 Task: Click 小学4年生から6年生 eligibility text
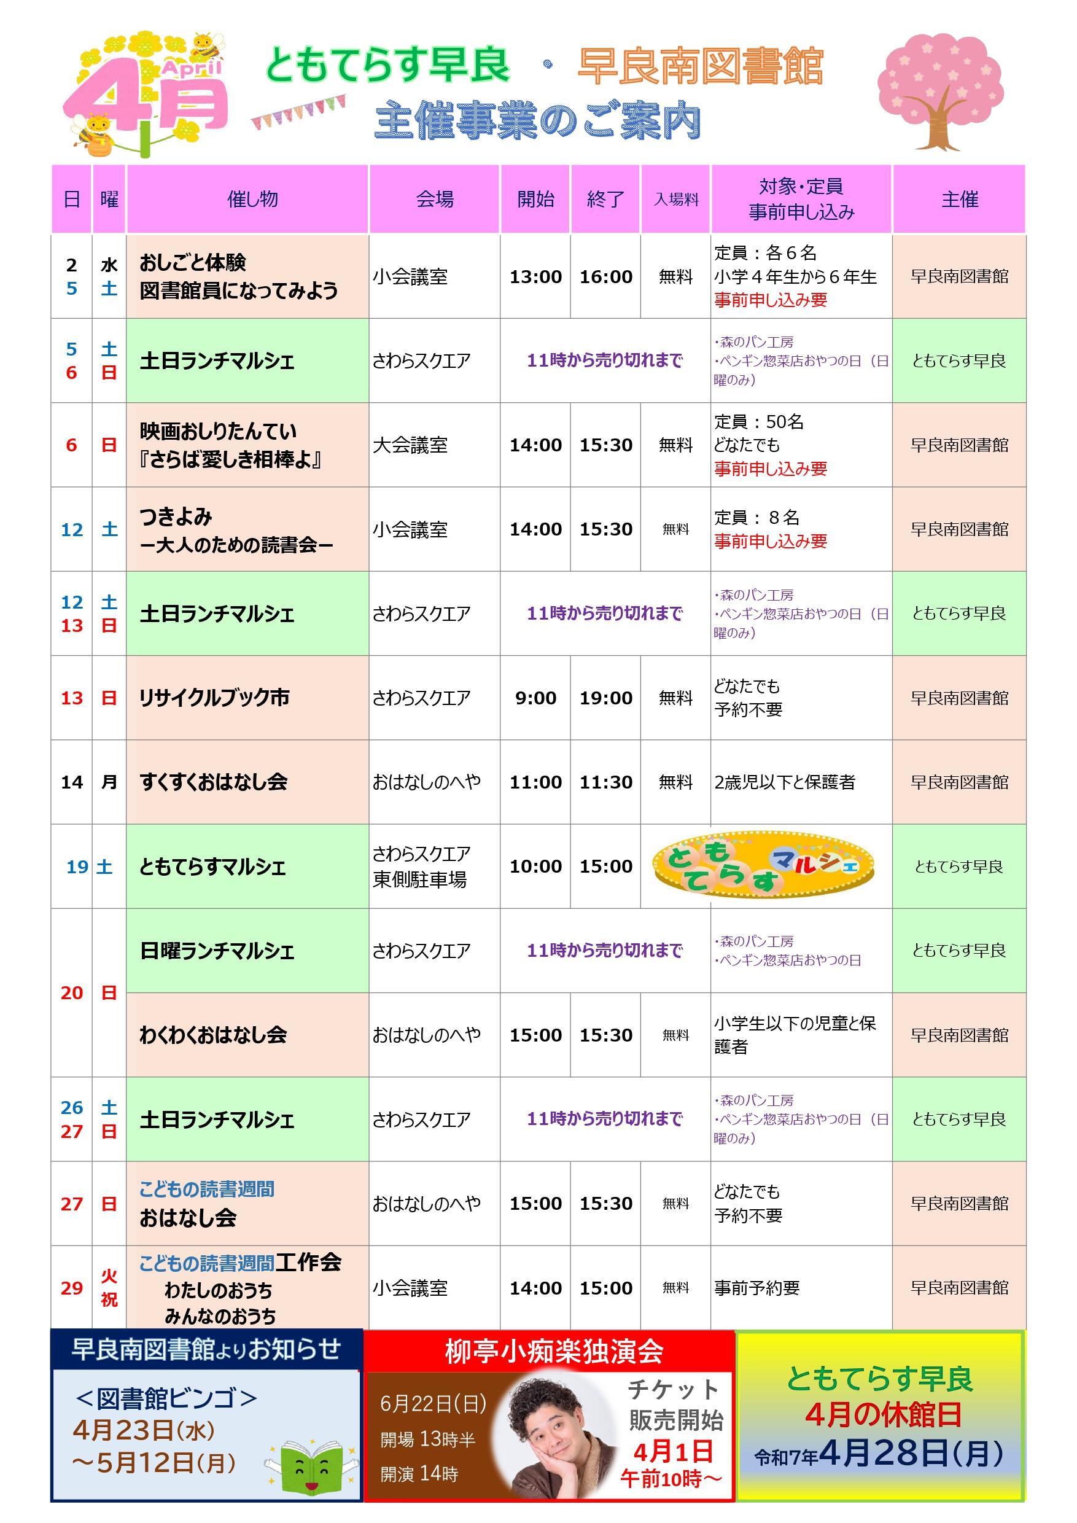pyautogui.click(x=795, y=276)
